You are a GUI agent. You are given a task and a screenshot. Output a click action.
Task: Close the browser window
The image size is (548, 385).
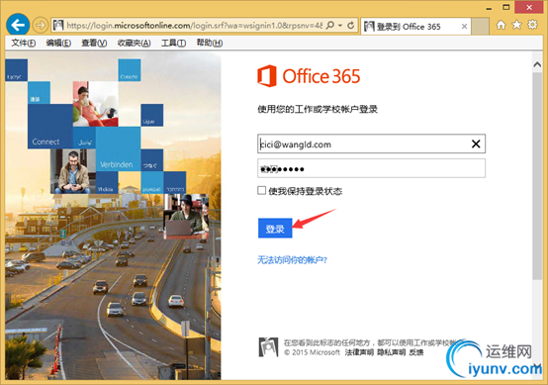(529, 7)
